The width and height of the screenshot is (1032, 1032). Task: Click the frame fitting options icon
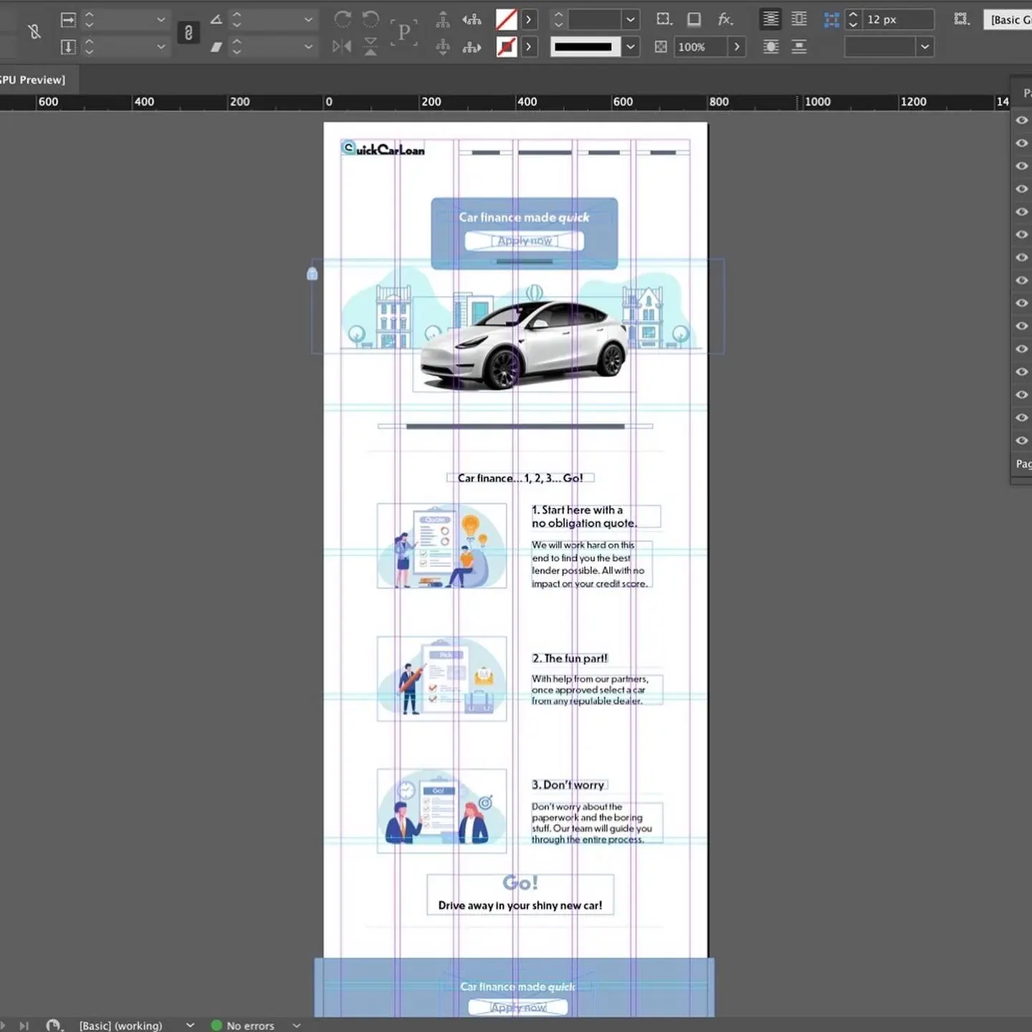click(x=962, y=19)
